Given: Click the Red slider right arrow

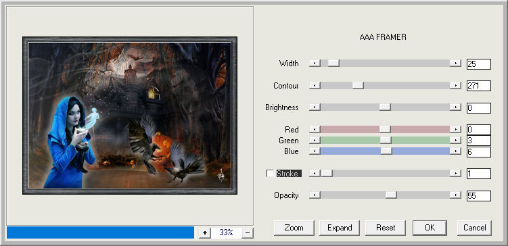Looking at the screenshot, I should point(455,130).
